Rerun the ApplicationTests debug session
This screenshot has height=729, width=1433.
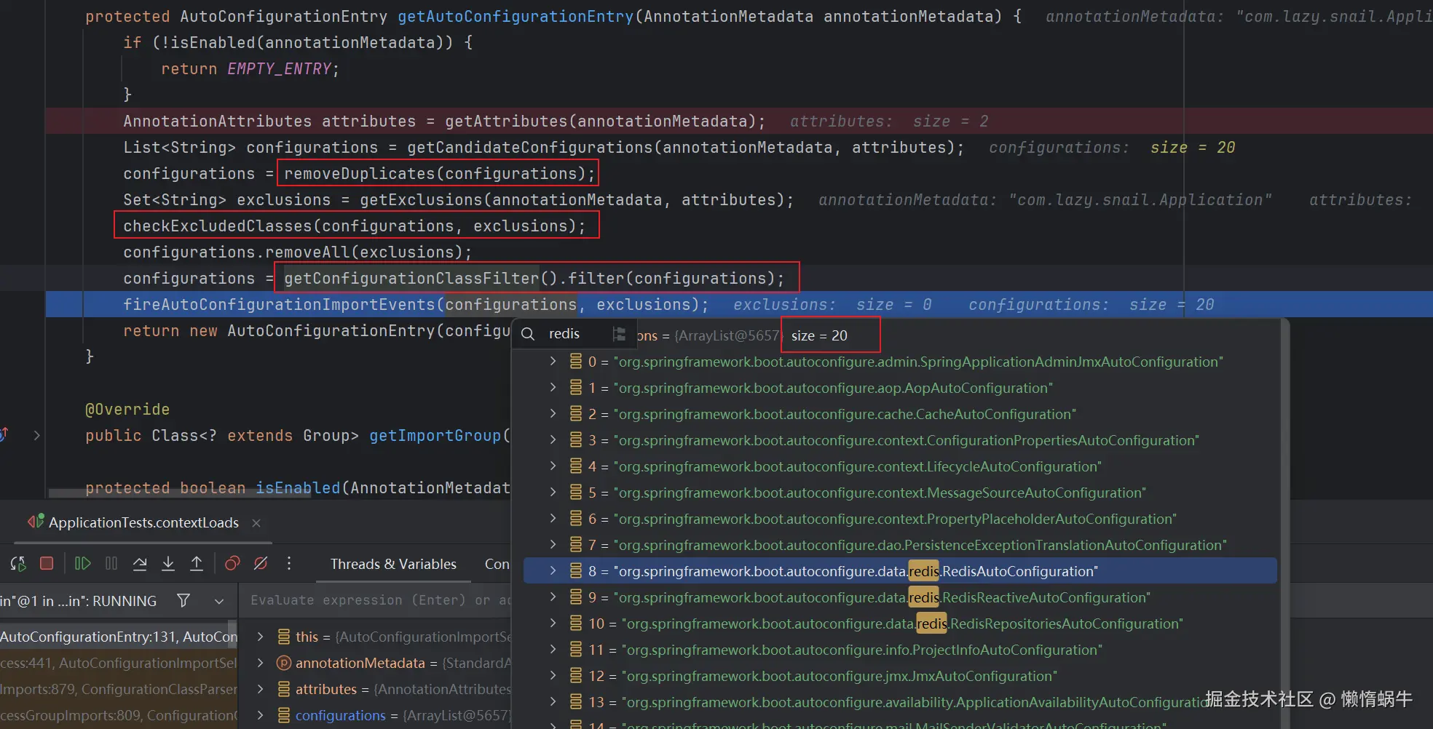(18, 563)
